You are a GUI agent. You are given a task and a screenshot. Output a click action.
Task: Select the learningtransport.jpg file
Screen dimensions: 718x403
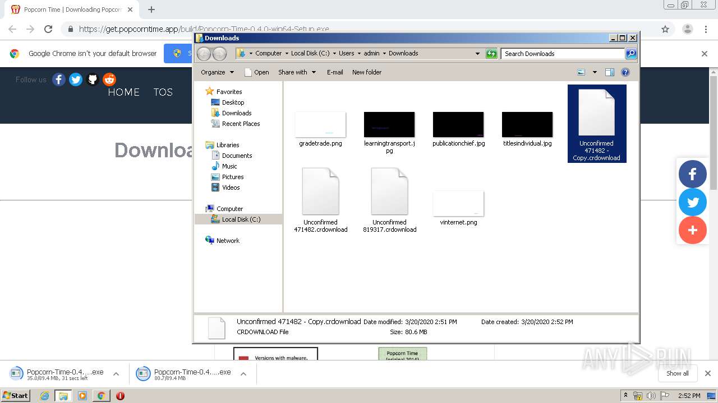point(389,133)
